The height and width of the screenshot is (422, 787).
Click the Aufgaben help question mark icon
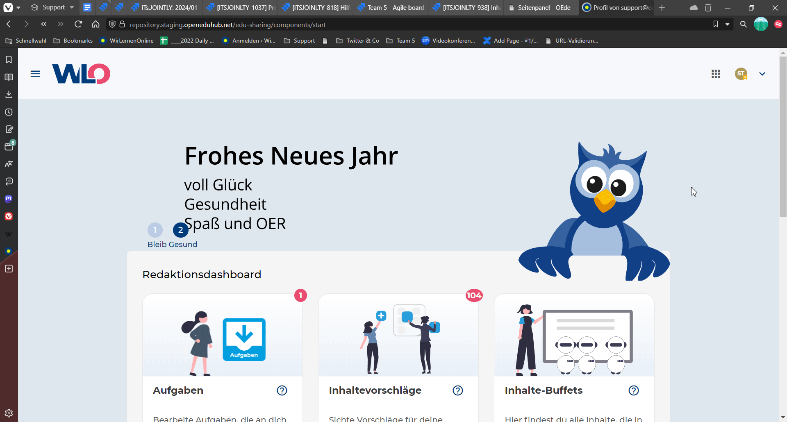(282, 390)
